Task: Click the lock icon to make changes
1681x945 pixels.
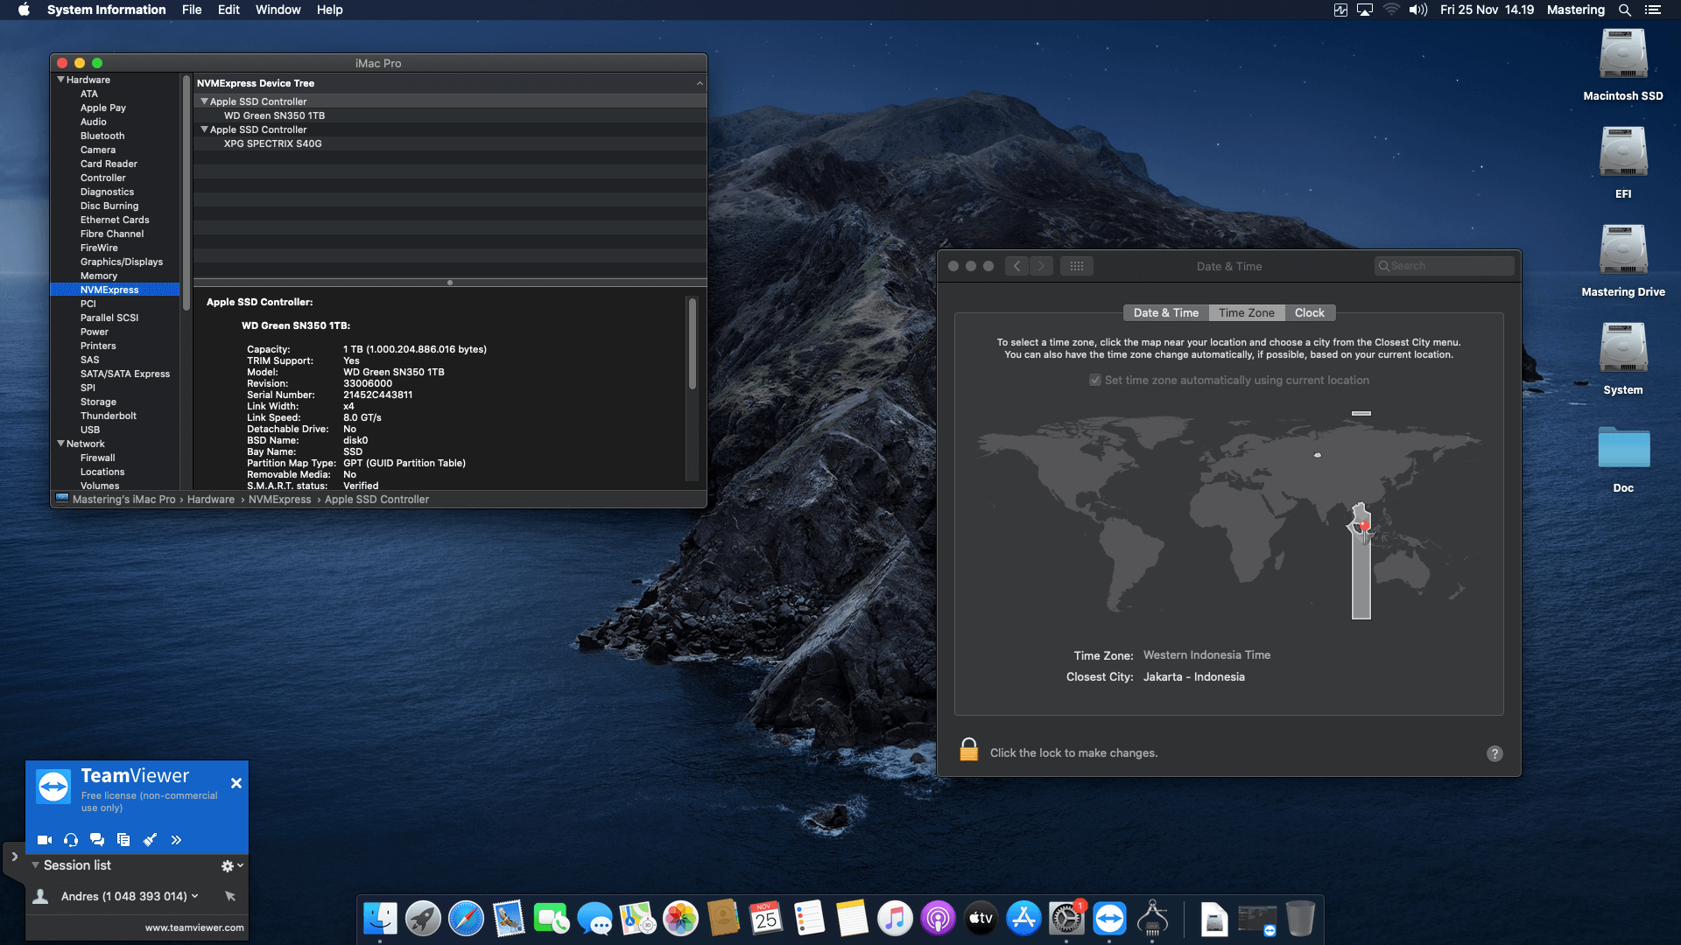Action: click(968, 751)
